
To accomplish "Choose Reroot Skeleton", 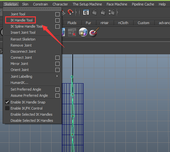I will 23,39.
